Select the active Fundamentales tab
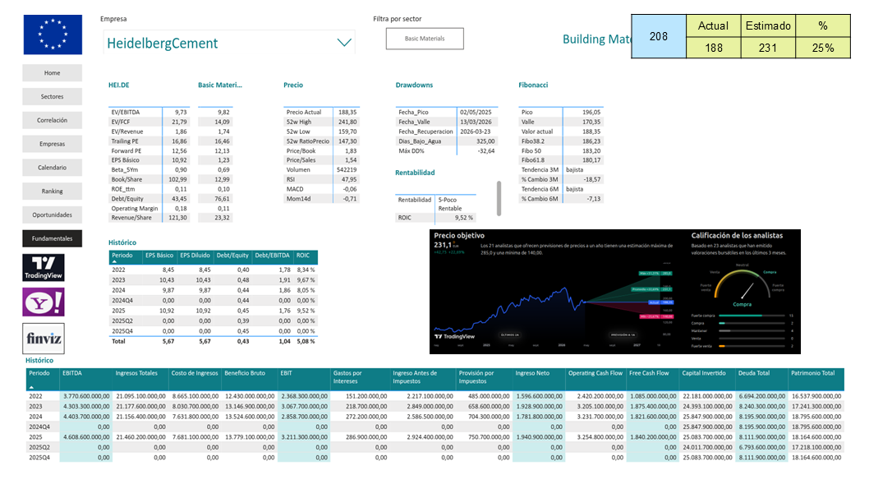Image resolution: width=869 pixels, height=489 pixels. pos(52,238)
